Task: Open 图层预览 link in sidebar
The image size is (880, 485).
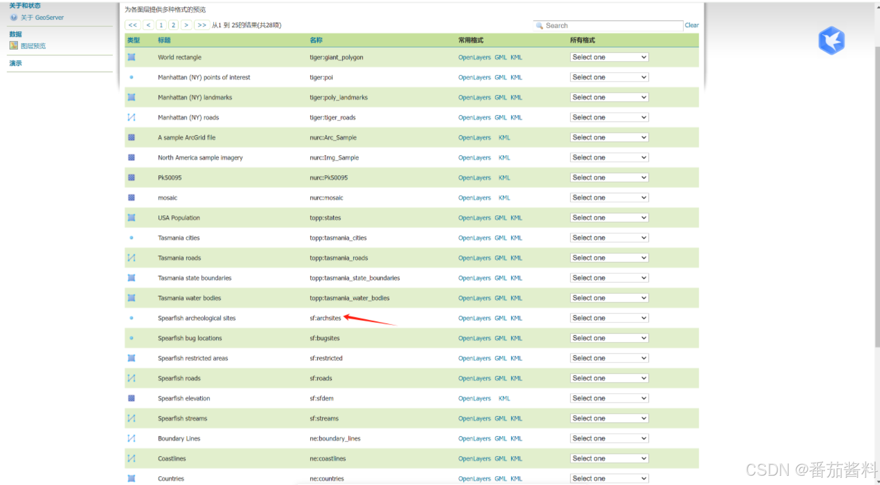Action: [33, 46]
